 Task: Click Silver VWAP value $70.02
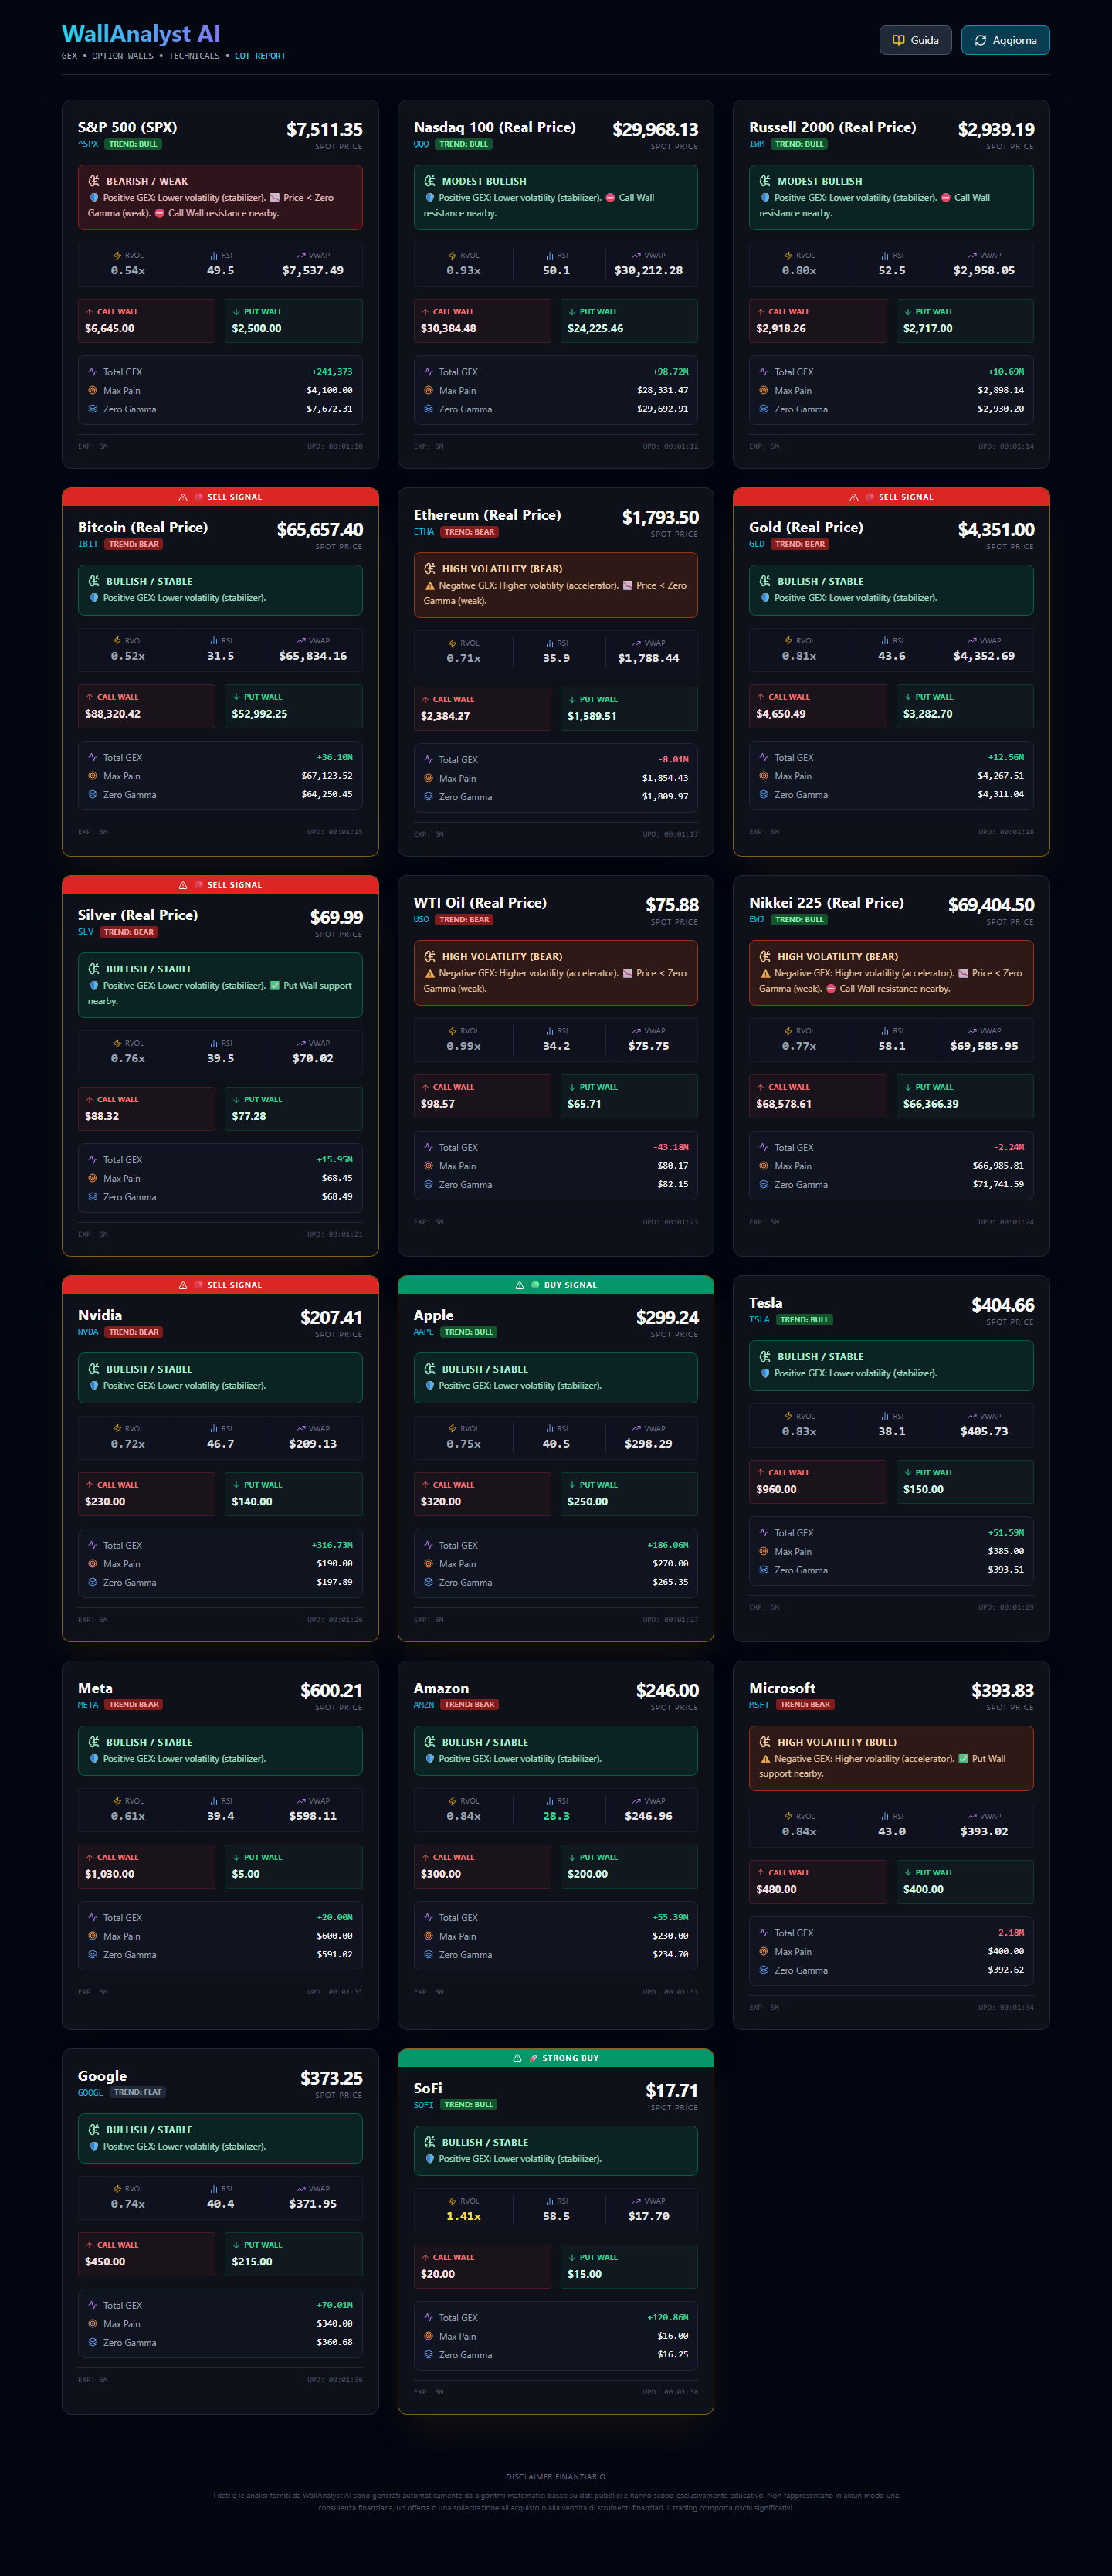(313, 1058)
